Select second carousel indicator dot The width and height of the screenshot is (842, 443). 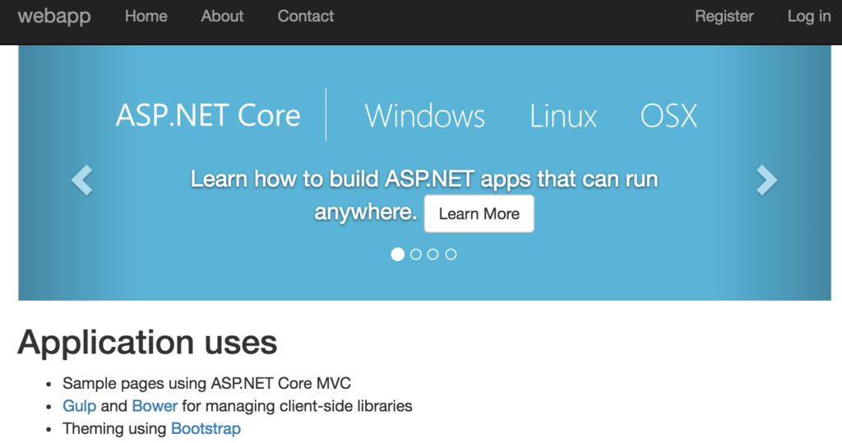pos(415,255)
